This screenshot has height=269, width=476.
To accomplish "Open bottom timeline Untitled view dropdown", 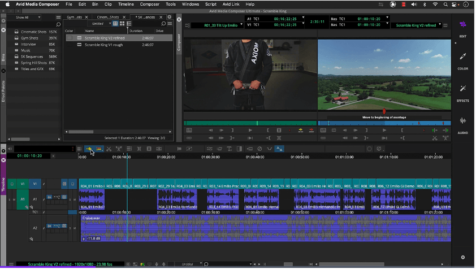I will [189, 264].
